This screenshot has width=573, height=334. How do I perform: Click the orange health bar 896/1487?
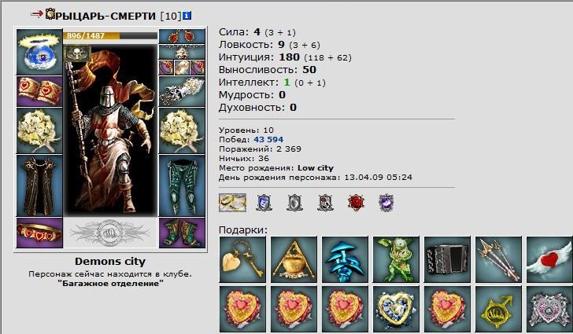tap(110, 36)
